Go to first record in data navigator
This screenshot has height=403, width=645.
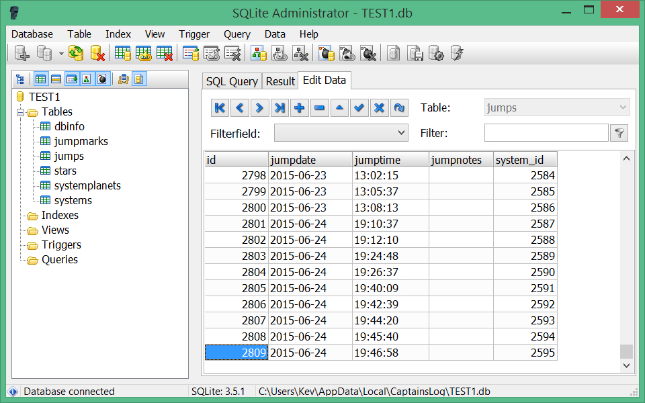click(220, 107)
